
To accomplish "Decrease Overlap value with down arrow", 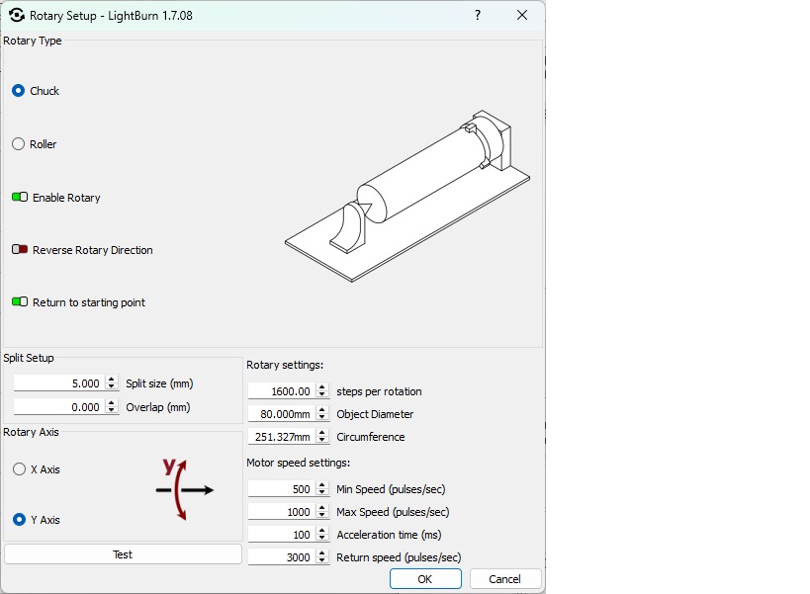I will pos(111,411).
